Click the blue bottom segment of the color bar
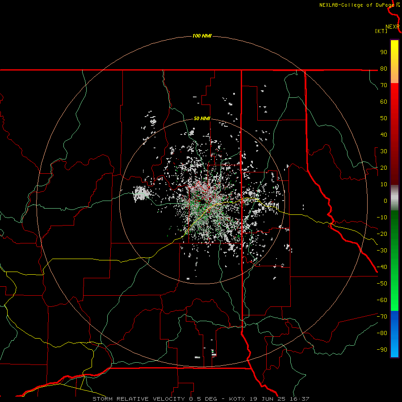Viewport: 402px width, 402px height. point(394,334)
